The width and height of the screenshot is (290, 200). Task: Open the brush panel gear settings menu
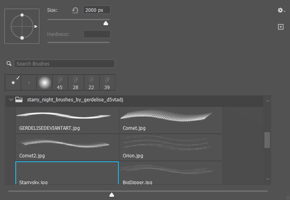point(281,10)
